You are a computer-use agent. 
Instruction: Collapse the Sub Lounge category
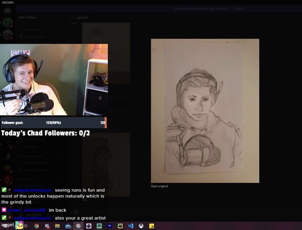click(26, 180)
